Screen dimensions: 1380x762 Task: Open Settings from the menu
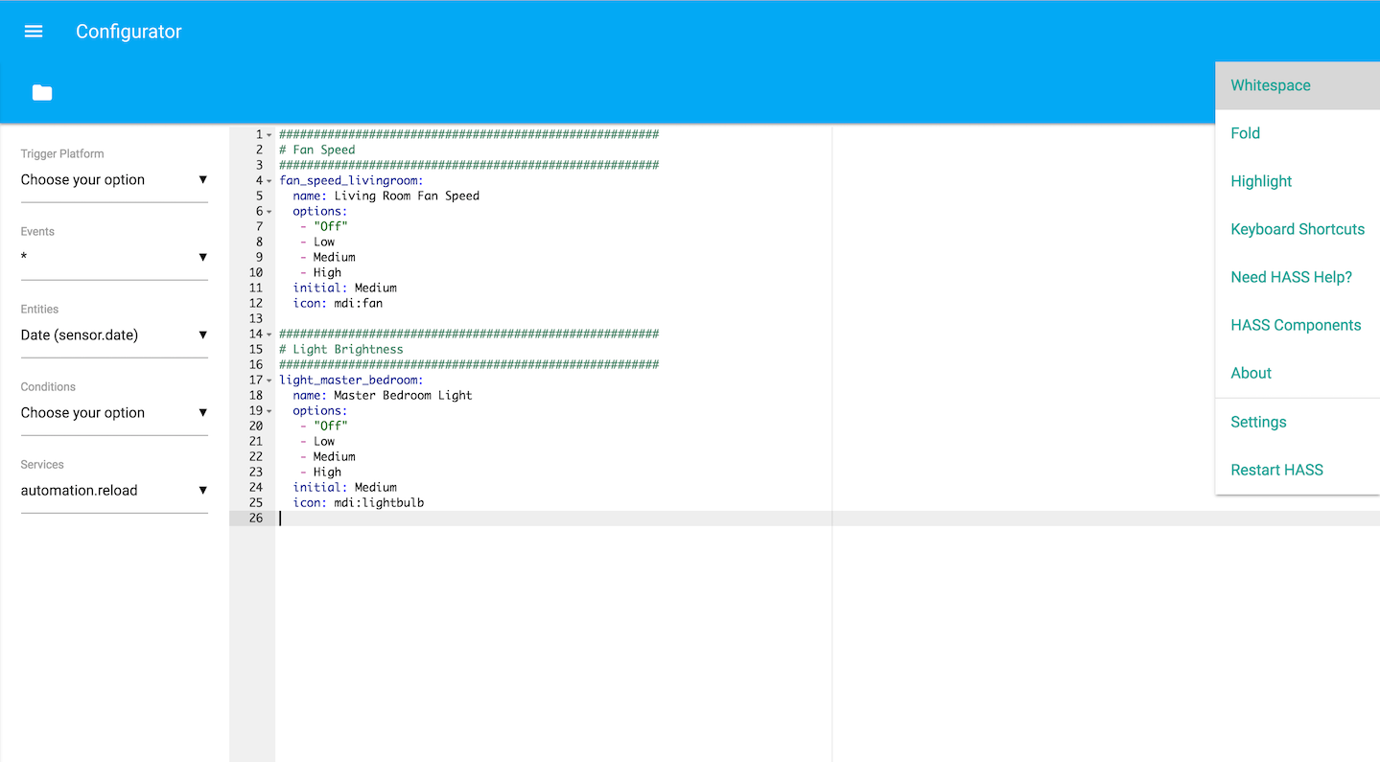[1298, 422]
